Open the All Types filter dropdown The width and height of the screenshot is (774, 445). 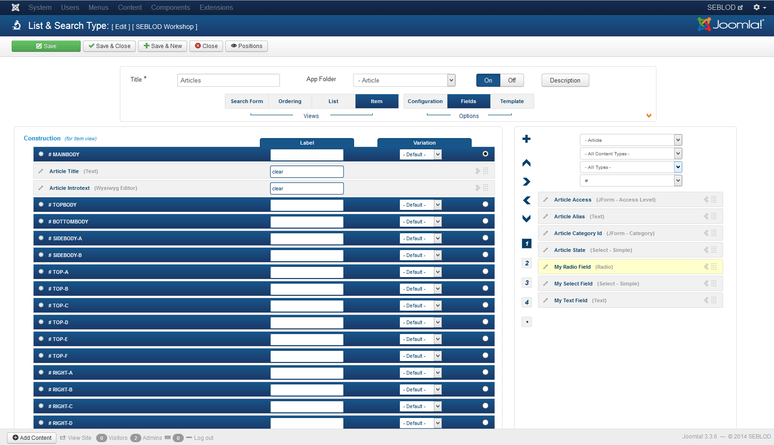tap(631, 167)
